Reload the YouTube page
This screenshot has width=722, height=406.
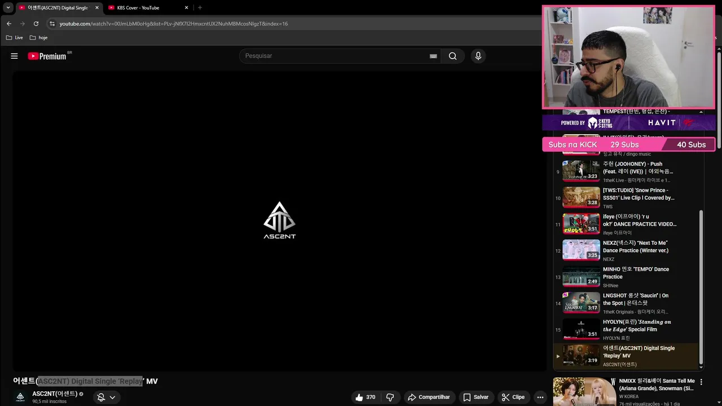point(36,24)
